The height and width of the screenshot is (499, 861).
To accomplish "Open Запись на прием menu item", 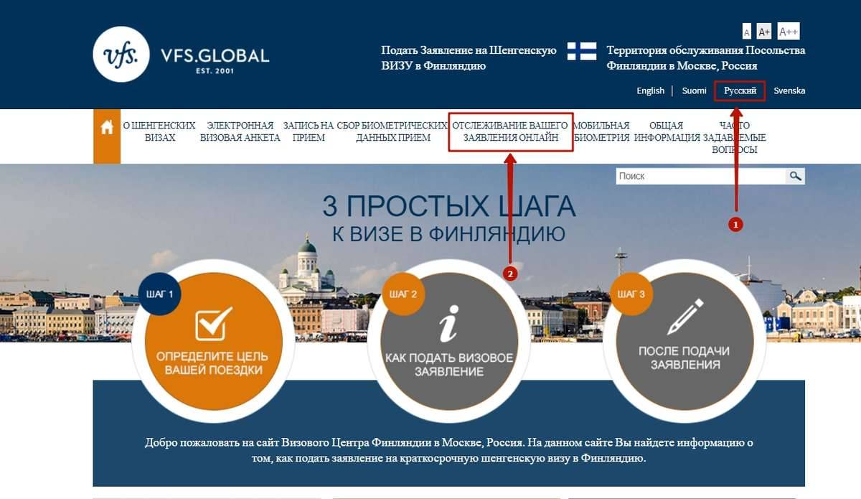I will pos(309,131).
